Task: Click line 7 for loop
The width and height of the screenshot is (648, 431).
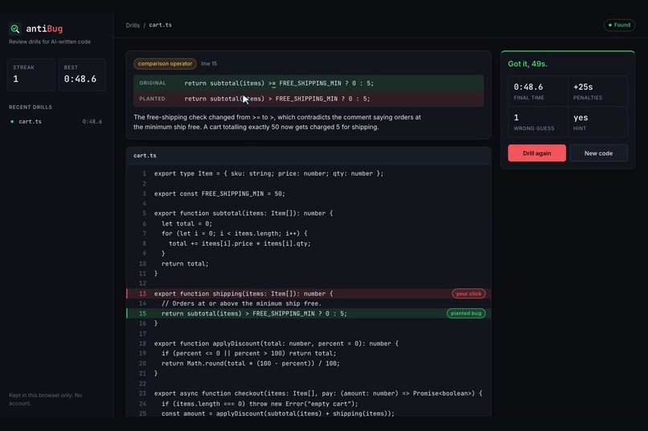Action: pos(234,234)
